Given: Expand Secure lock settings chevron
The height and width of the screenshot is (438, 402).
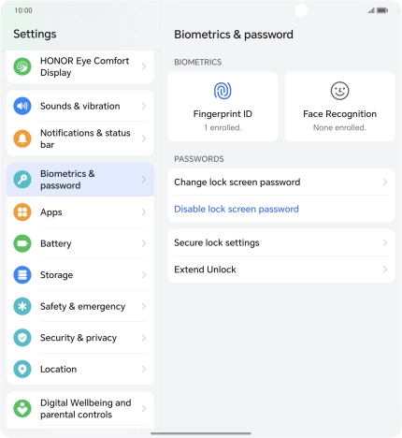Looking at the screenshot, I should [385, 242].
